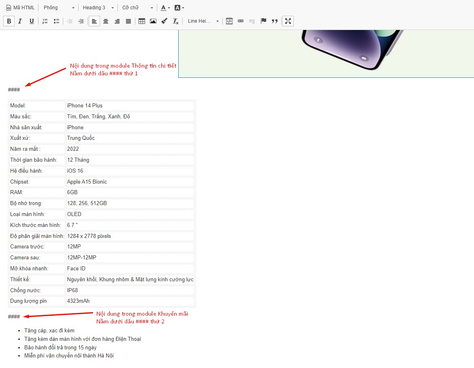This screenshot has width=474, height=368.
Task: Open the Cỡ chữ font size dropdown
Action: tap(137, 8)
